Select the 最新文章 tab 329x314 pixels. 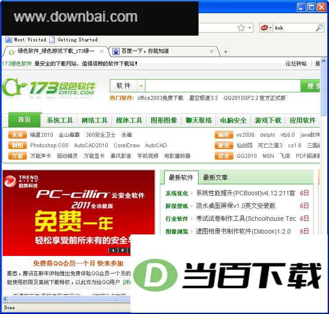(215, 178)
